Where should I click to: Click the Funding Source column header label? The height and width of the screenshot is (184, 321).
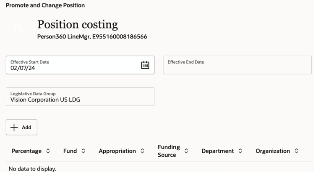click(169, 151)
